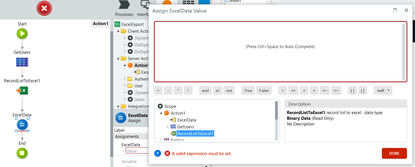Open the null dropdown in the expression editor
Viewport: 415px width, 167px height.
383,90
